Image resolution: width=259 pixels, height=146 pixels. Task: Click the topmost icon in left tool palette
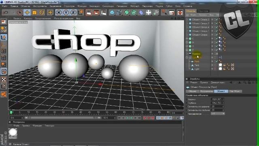click(4, 21)
